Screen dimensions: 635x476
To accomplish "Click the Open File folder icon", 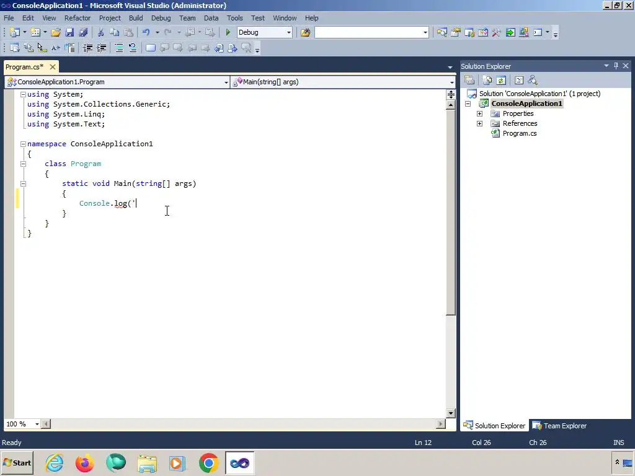I will click(56, 32).
